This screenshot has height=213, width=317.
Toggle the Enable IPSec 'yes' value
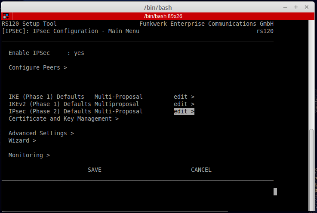point(79,53)
